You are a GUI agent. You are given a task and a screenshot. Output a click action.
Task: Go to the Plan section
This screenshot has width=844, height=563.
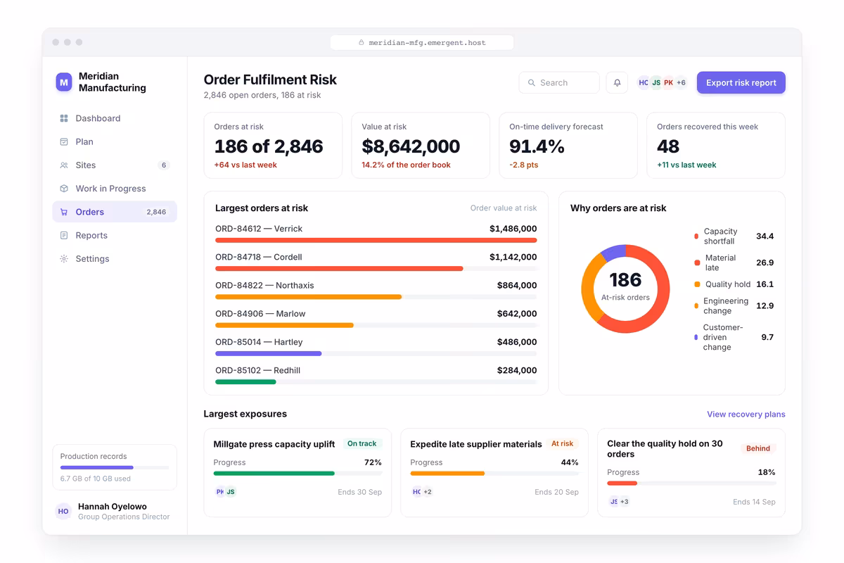pos(115,141)
